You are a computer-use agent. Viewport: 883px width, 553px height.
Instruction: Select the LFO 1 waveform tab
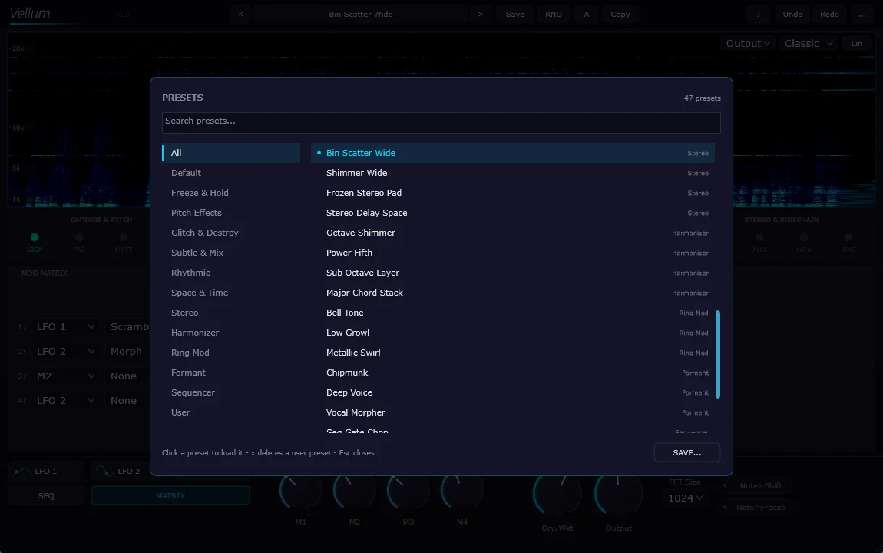click(x=46, y=471)
